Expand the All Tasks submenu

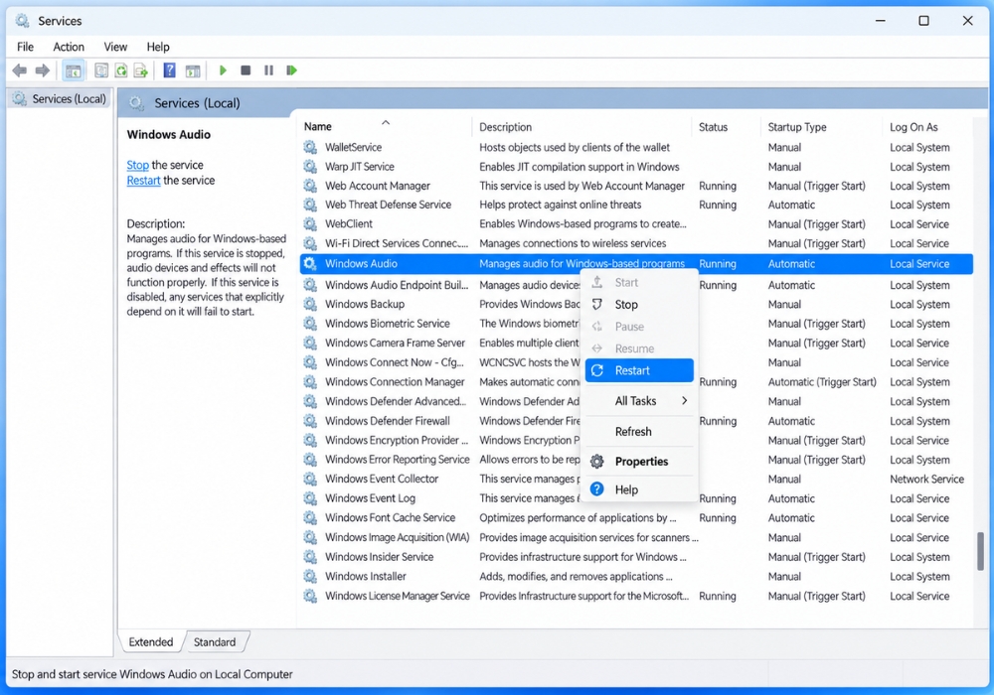click(639, 401)
